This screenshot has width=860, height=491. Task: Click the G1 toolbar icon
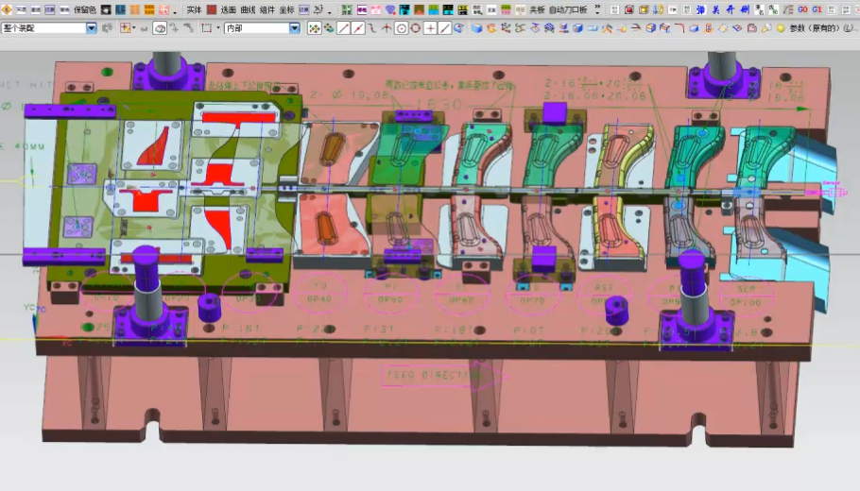pos(817,9)
